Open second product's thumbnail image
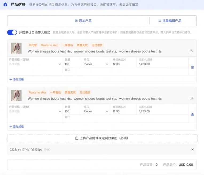This screenshot has width=204, height=175. tap(16, 95)
